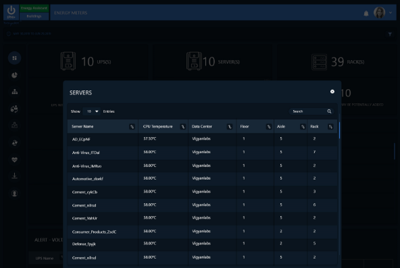Click the UPS device icon
The width and height of the screenshot is (400, 268).
(x=68, y=61)
